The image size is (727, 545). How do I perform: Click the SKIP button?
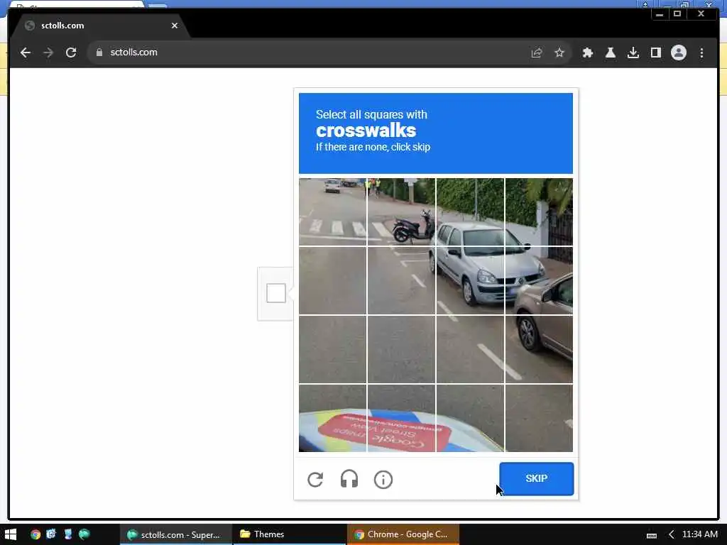click(537, 478)
